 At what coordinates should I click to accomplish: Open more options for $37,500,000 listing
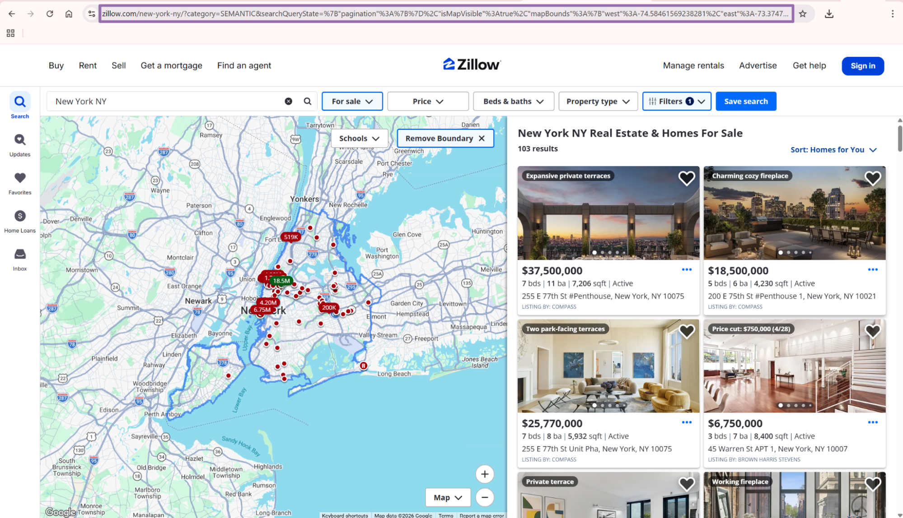click(687, 270)
